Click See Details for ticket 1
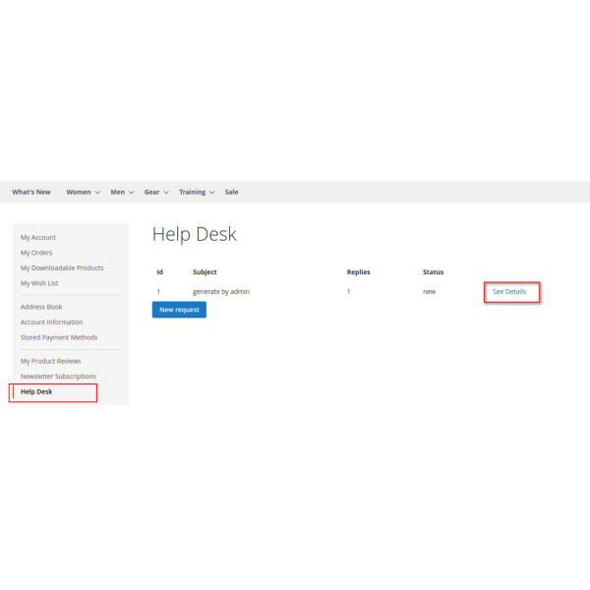Screen dimensions: 590x590 (x=509, y=292)
